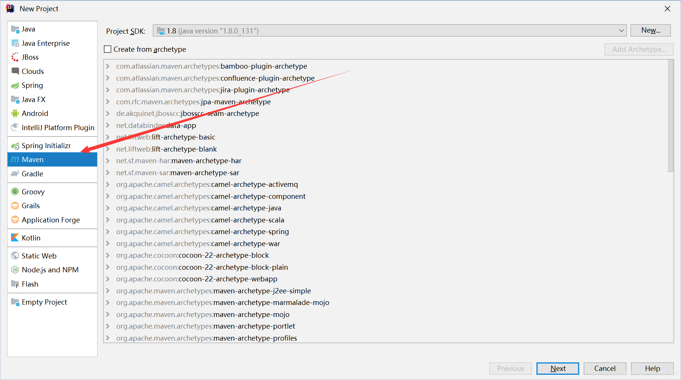The height and width of the screenshot is (380, 681).
Task: Select the Node.js and NPM icon
Action: point(15,270)
